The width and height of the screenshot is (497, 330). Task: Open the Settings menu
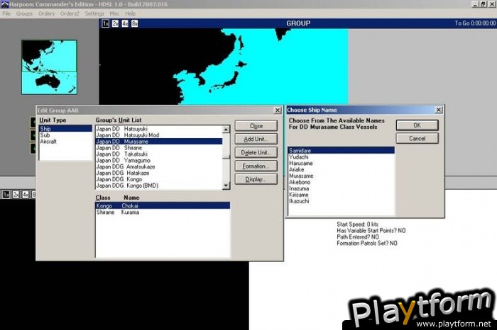point(94,13)
